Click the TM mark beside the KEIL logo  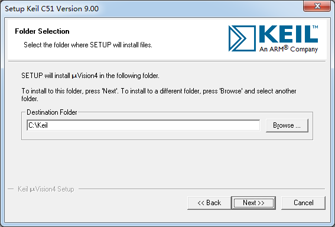[316, 27]
